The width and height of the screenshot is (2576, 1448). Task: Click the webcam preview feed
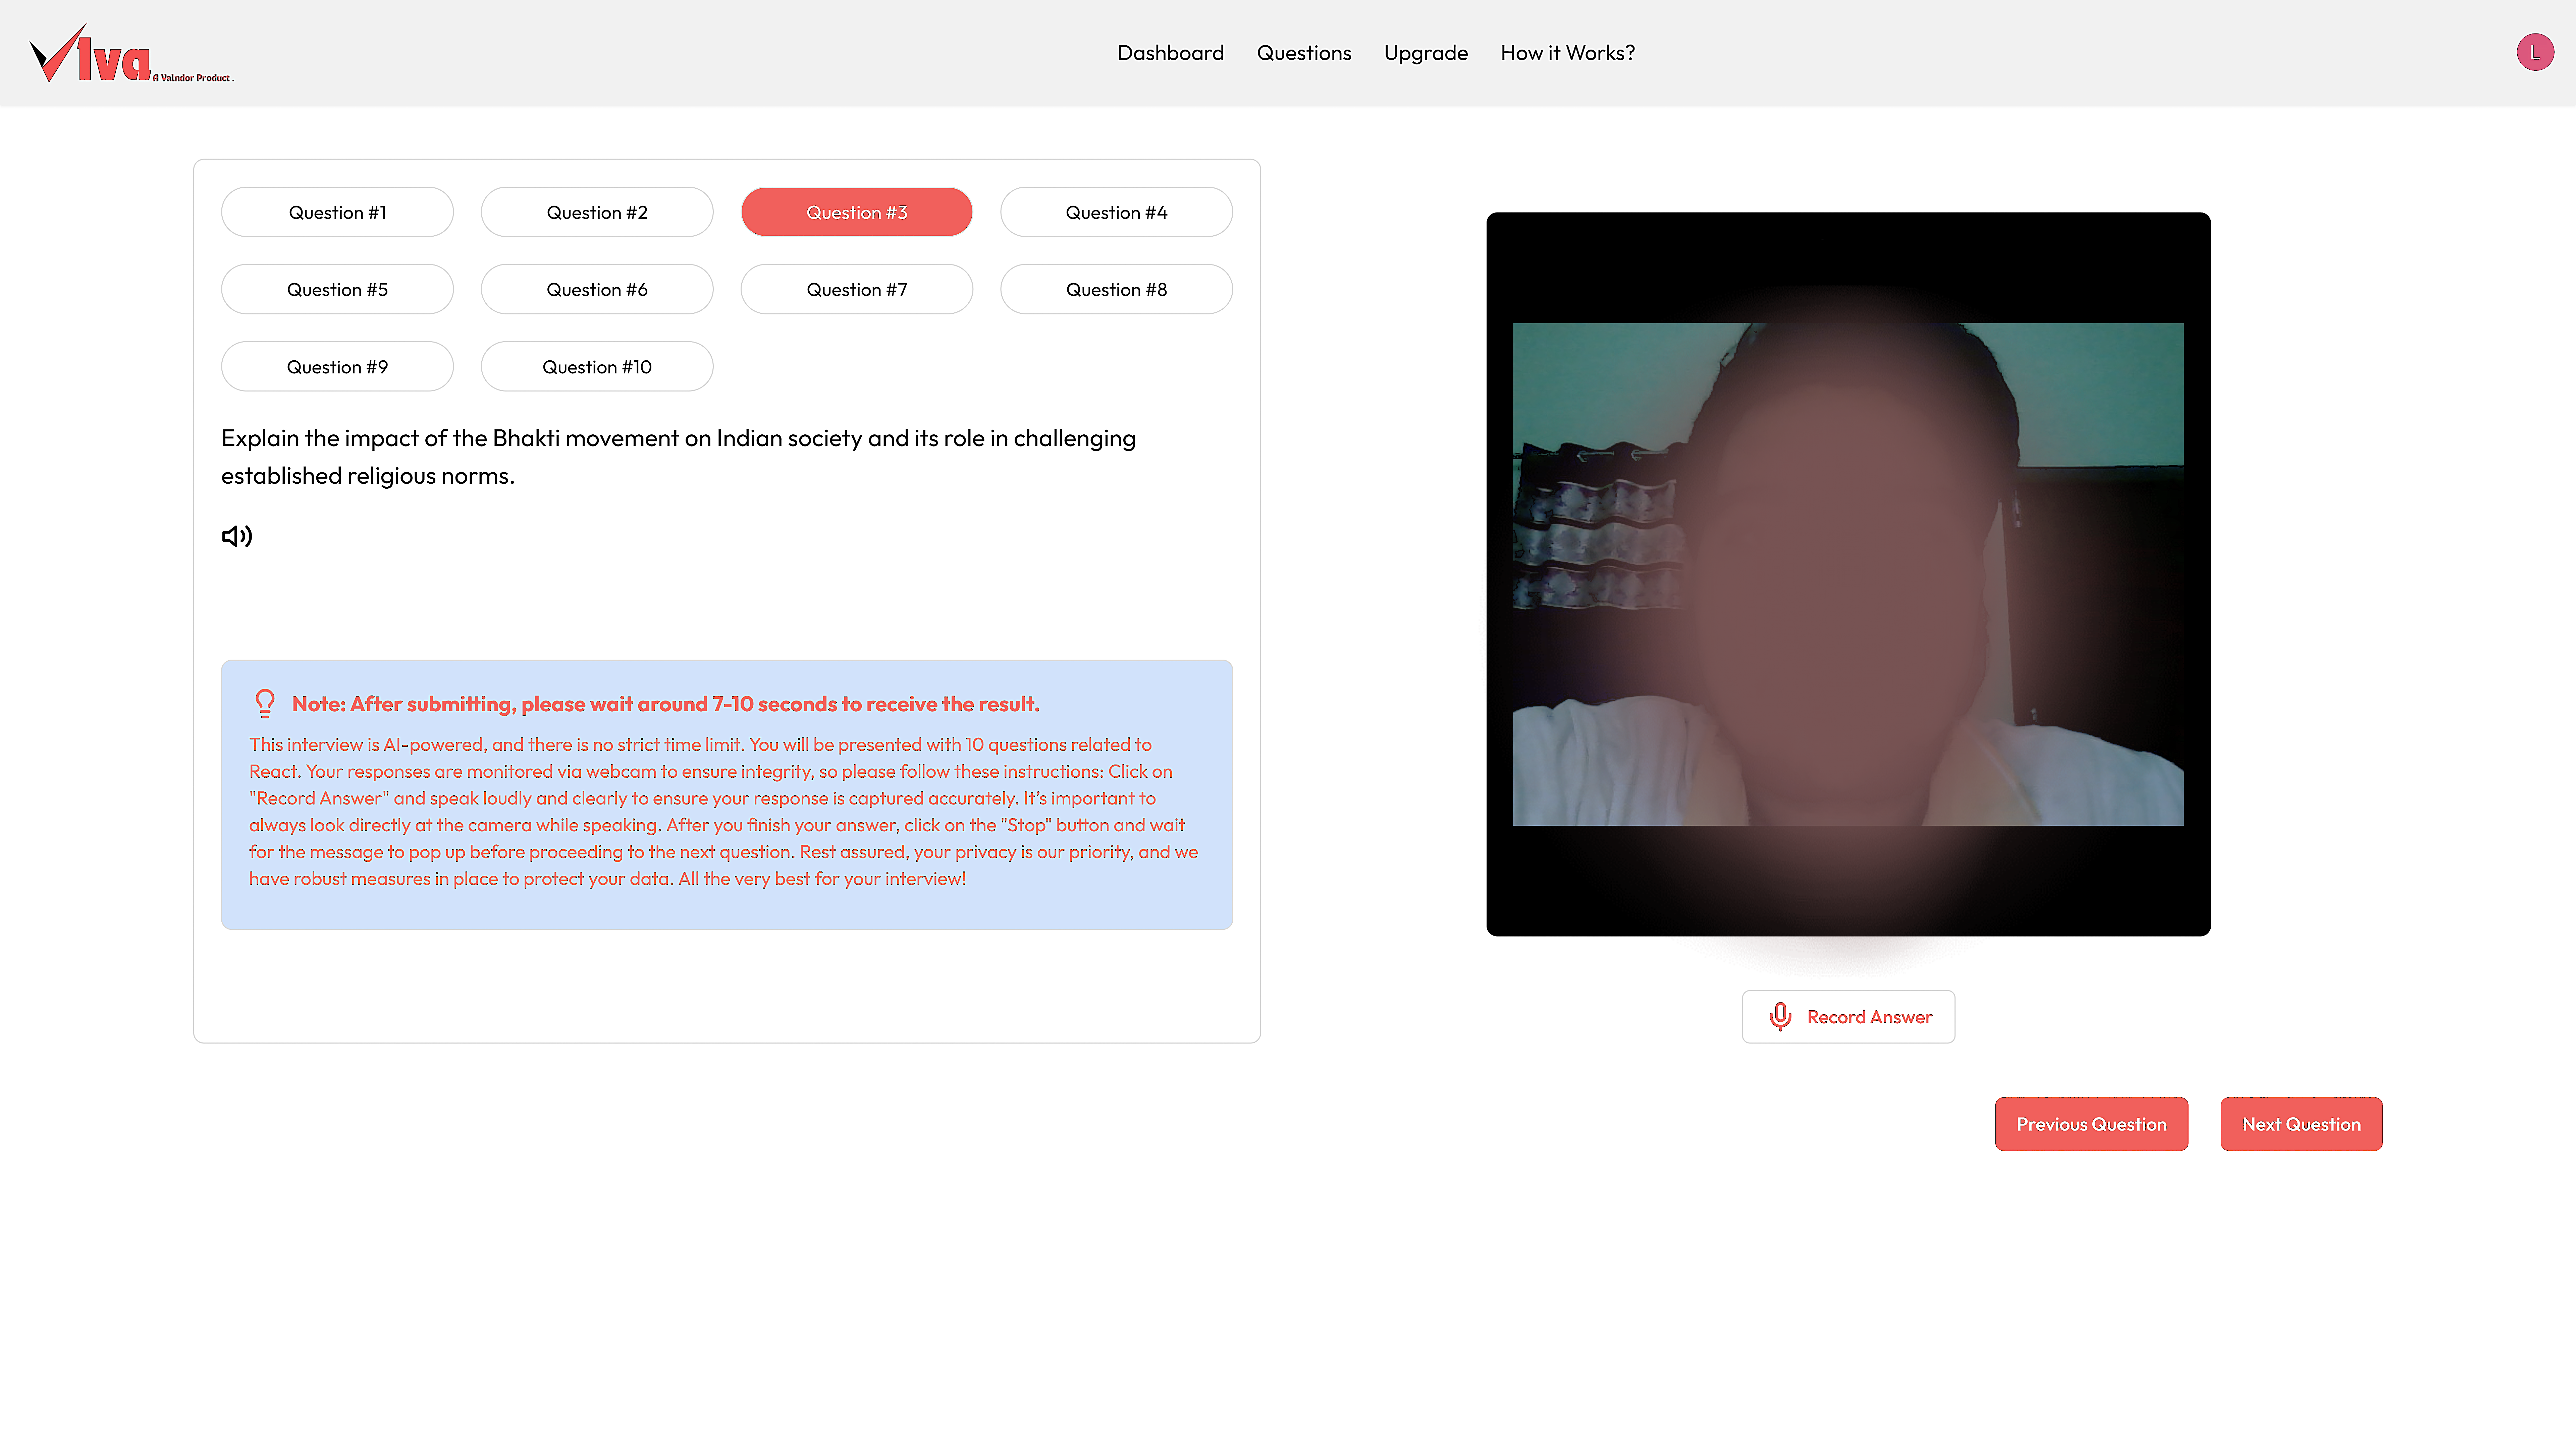pos(1848,574)
